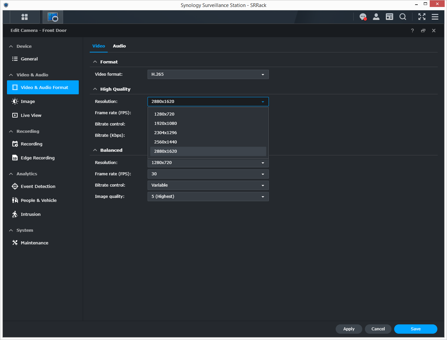This screenshot has width=447, height=340.
Task: Restore the Edit Camera dialog window
Action: point(423,31)
